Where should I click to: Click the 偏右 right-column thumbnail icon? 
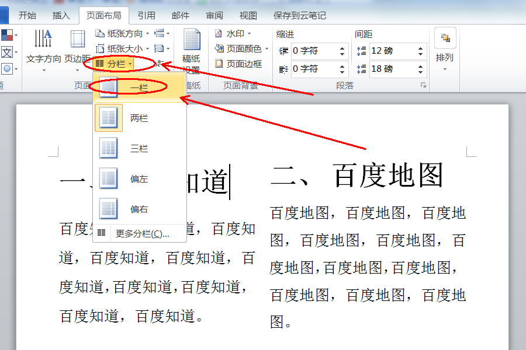108,209
